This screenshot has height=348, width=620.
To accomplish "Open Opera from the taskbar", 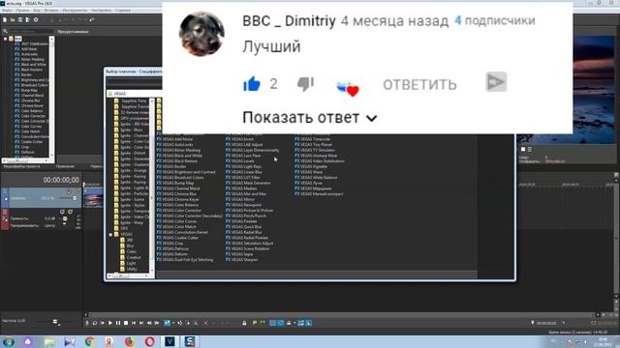I will (150, 341).
